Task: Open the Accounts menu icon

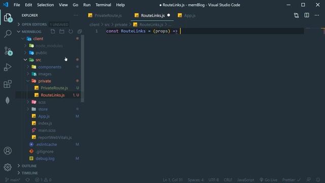Action: pos(8,150)
